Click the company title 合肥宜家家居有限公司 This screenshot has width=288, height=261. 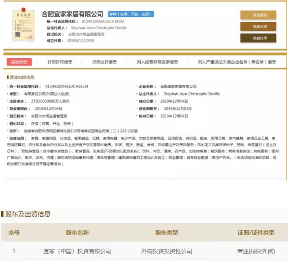pyautogui.click(x=72, y=14)
